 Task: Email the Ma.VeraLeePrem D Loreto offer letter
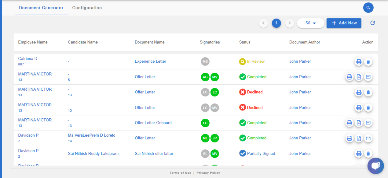pyautogui.click(x=368, y=138)
